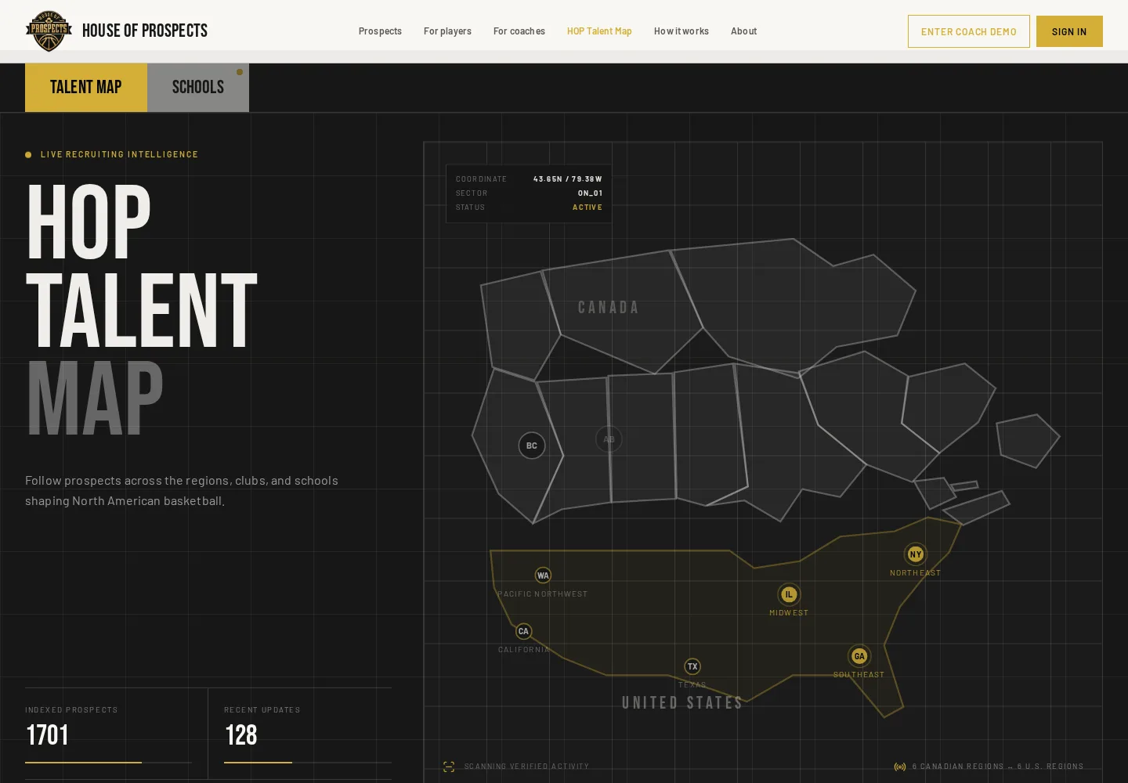Select the NY Northeast marker
Screen dimensions: 1128x783
916,554
